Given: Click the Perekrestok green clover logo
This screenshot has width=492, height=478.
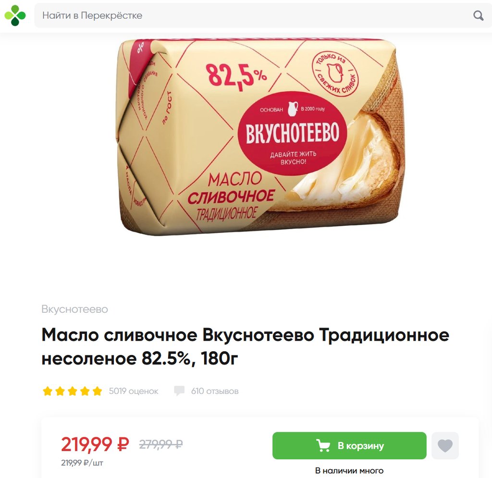Looking at the screenshot, I should pyautogui.click(x=15, y=15).
